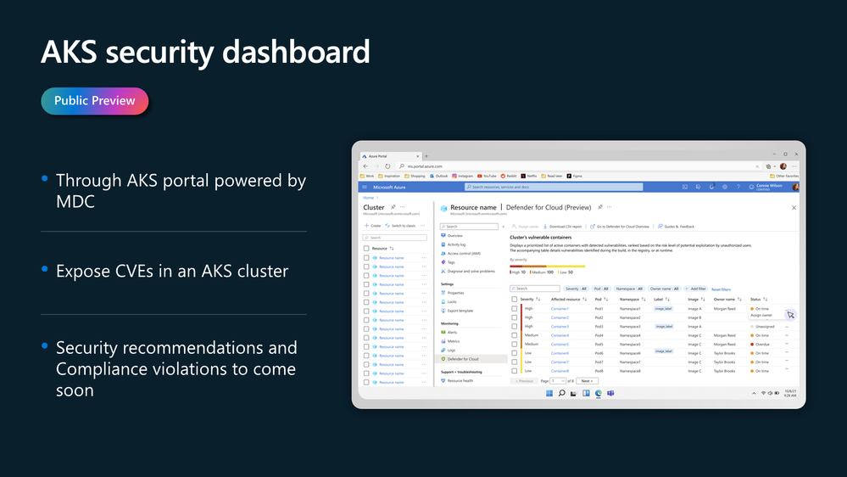Open the Windows Start button

[x=549, y=393]
